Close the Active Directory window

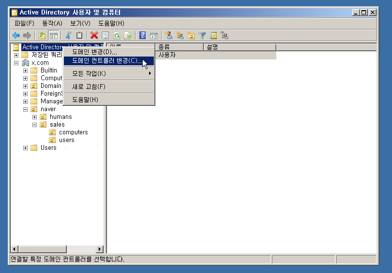pos(373,12)
